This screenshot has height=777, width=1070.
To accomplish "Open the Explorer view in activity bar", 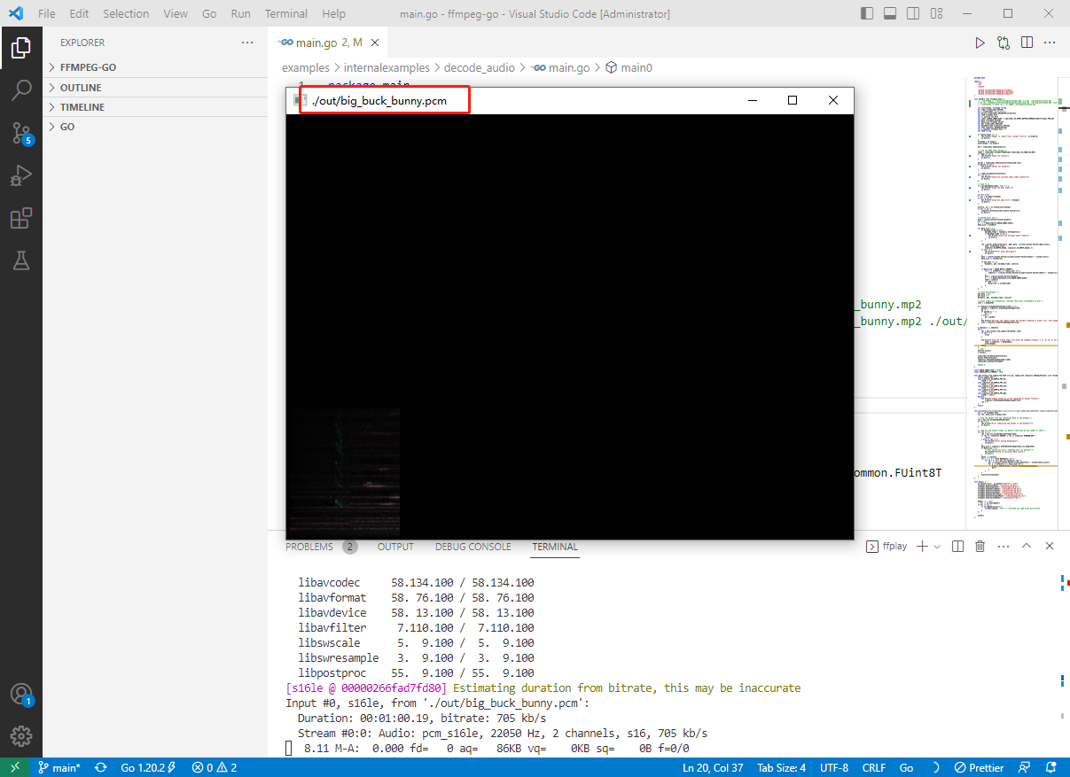I will tap(21, 48).
